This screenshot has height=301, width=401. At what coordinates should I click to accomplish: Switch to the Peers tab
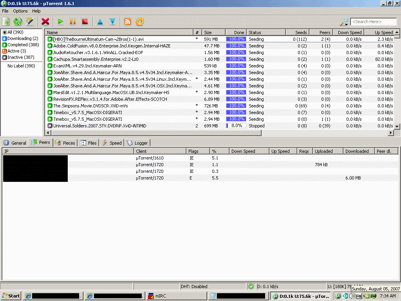(41, 142)
